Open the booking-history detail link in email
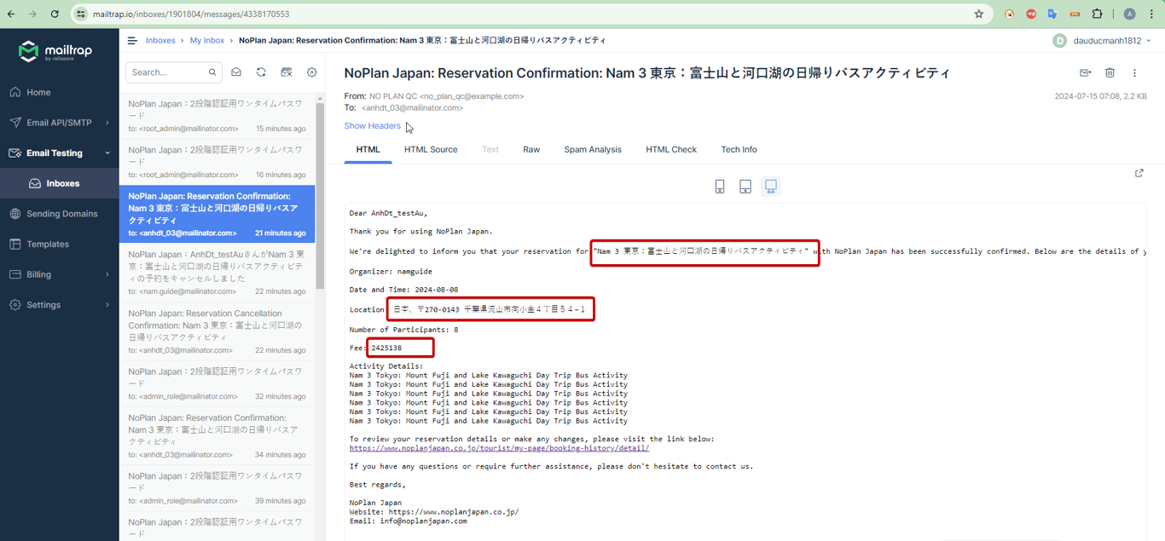 point(499,448)
